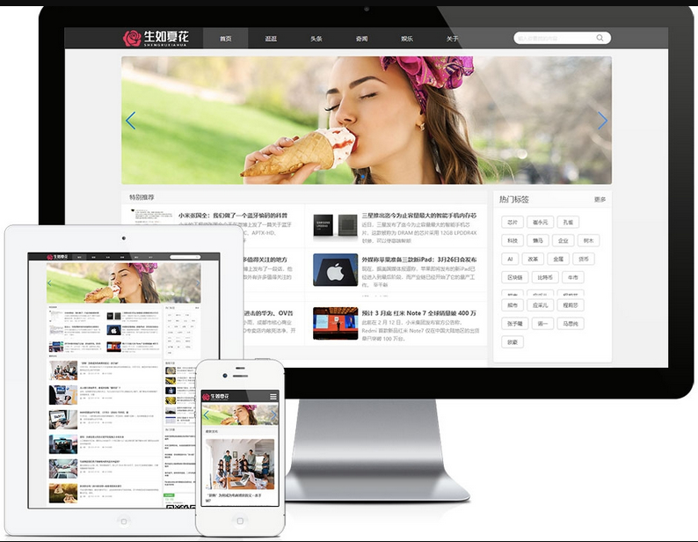The height and width of the screenshot is (542, 698).
Task: Click the search magnifier icon in header
Action: pos(600,38)
